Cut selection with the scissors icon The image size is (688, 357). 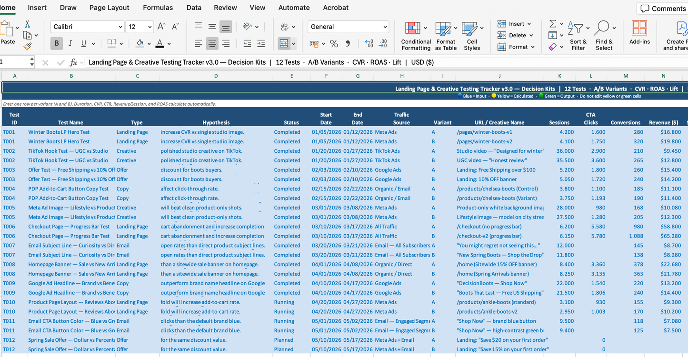(x=27, y=24)
